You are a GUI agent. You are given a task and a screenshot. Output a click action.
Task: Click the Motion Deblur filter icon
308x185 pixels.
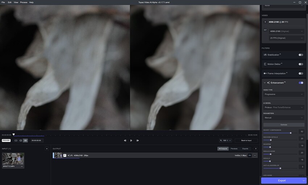coord(265,64)
